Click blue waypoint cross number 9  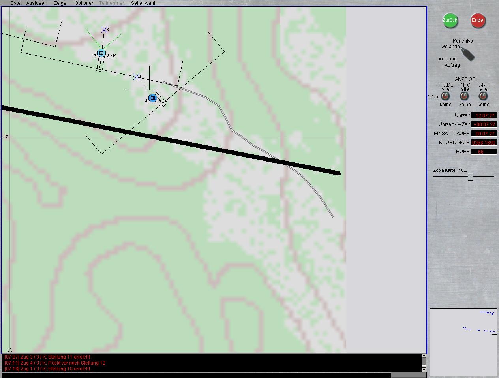137,77
